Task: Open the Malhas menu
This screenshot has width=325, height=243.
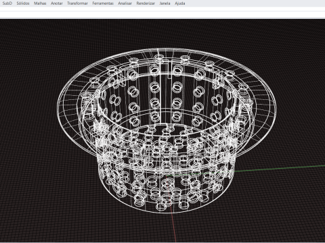Action: point(40,3)
